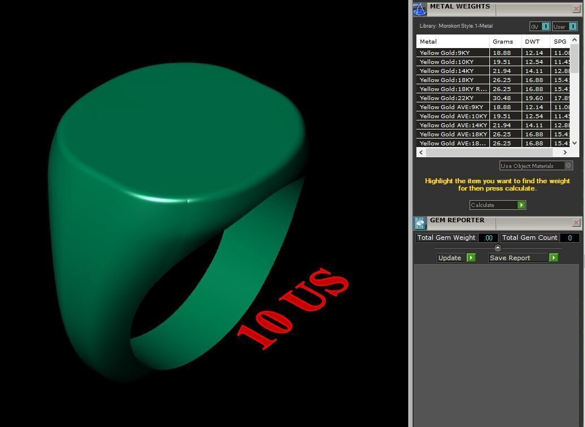Click the Update button
585x427 pixels.
point(456,258)
